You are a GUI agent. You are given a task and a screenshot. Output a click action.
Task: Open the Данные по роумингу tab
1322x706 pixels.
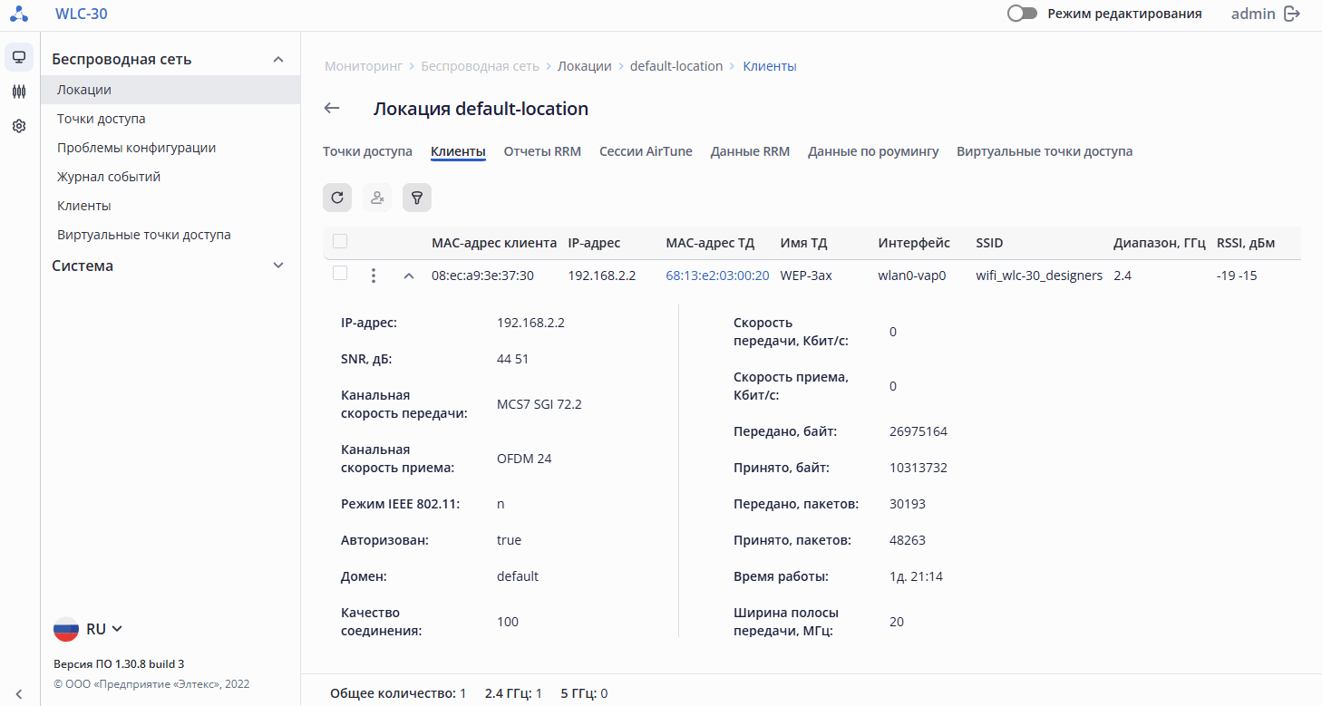tap(873, 151)
